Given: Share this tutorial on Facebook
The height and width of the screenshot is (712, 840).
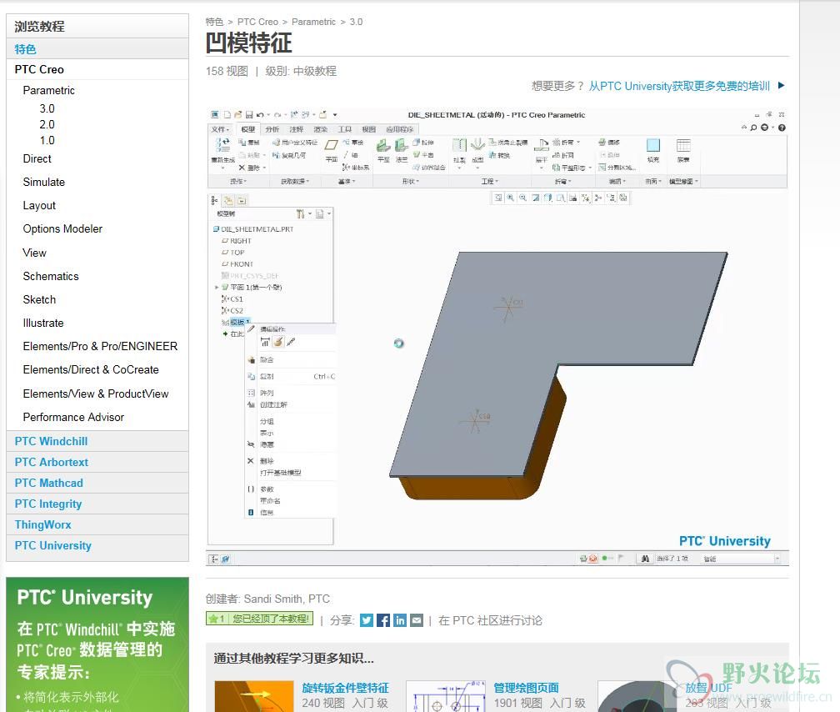Looking at the screenshot, I should click(x=383, y=620).
